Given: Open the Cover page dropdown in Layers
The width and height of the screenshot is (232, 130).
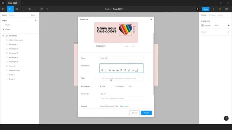Looking at the screenshot, I should click(34, 15).
